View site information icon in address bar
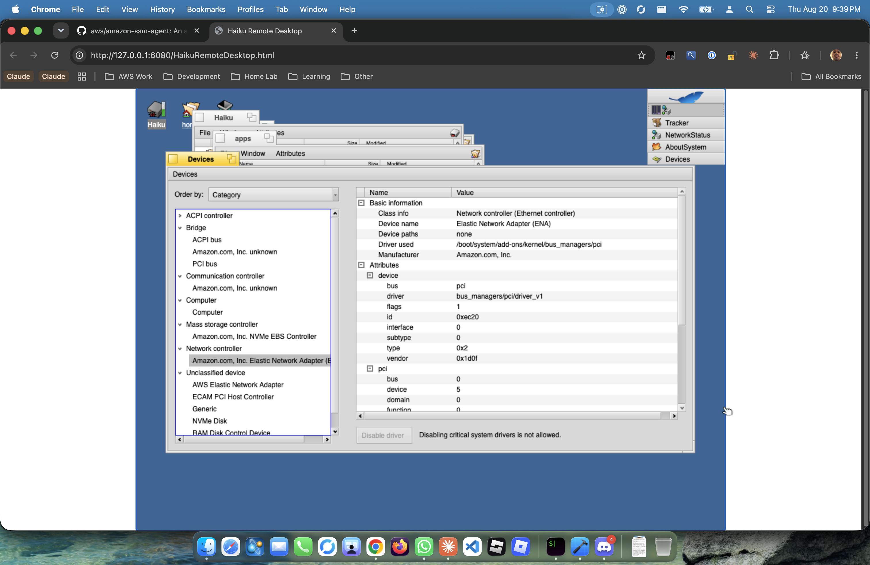870x565 pixels. (x=79, y=55)
